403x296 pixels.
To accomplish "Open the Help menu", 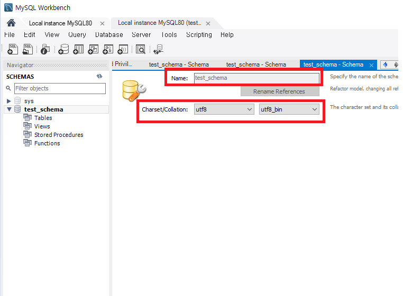I will [227, 35].
